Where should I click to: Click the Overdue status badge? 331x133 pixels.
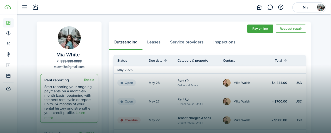point(129,120)
